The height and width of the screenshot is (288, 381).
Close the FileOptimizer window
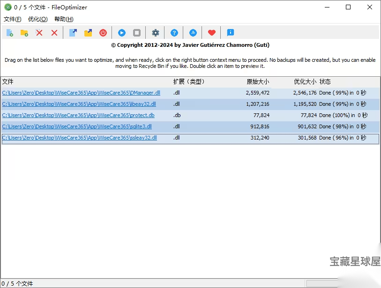(x=370, y=7)
